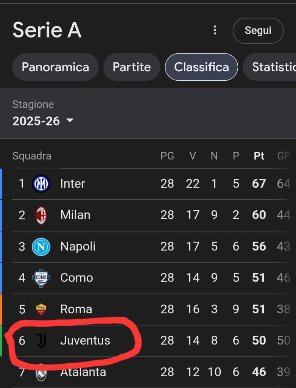
Task: Switch to the Panoramica tab
Action: [x=55, y=67]
